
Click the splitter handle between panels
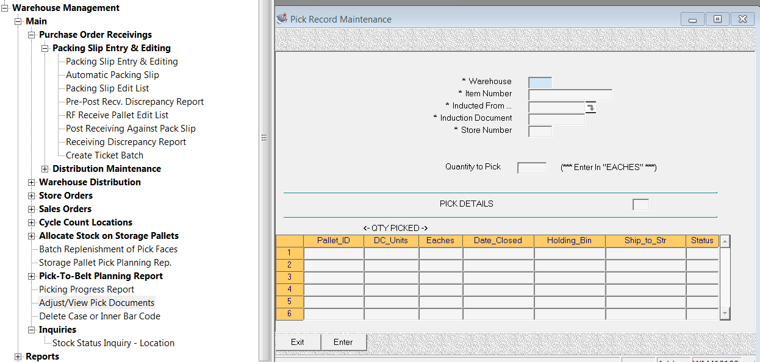pos(264,138)
